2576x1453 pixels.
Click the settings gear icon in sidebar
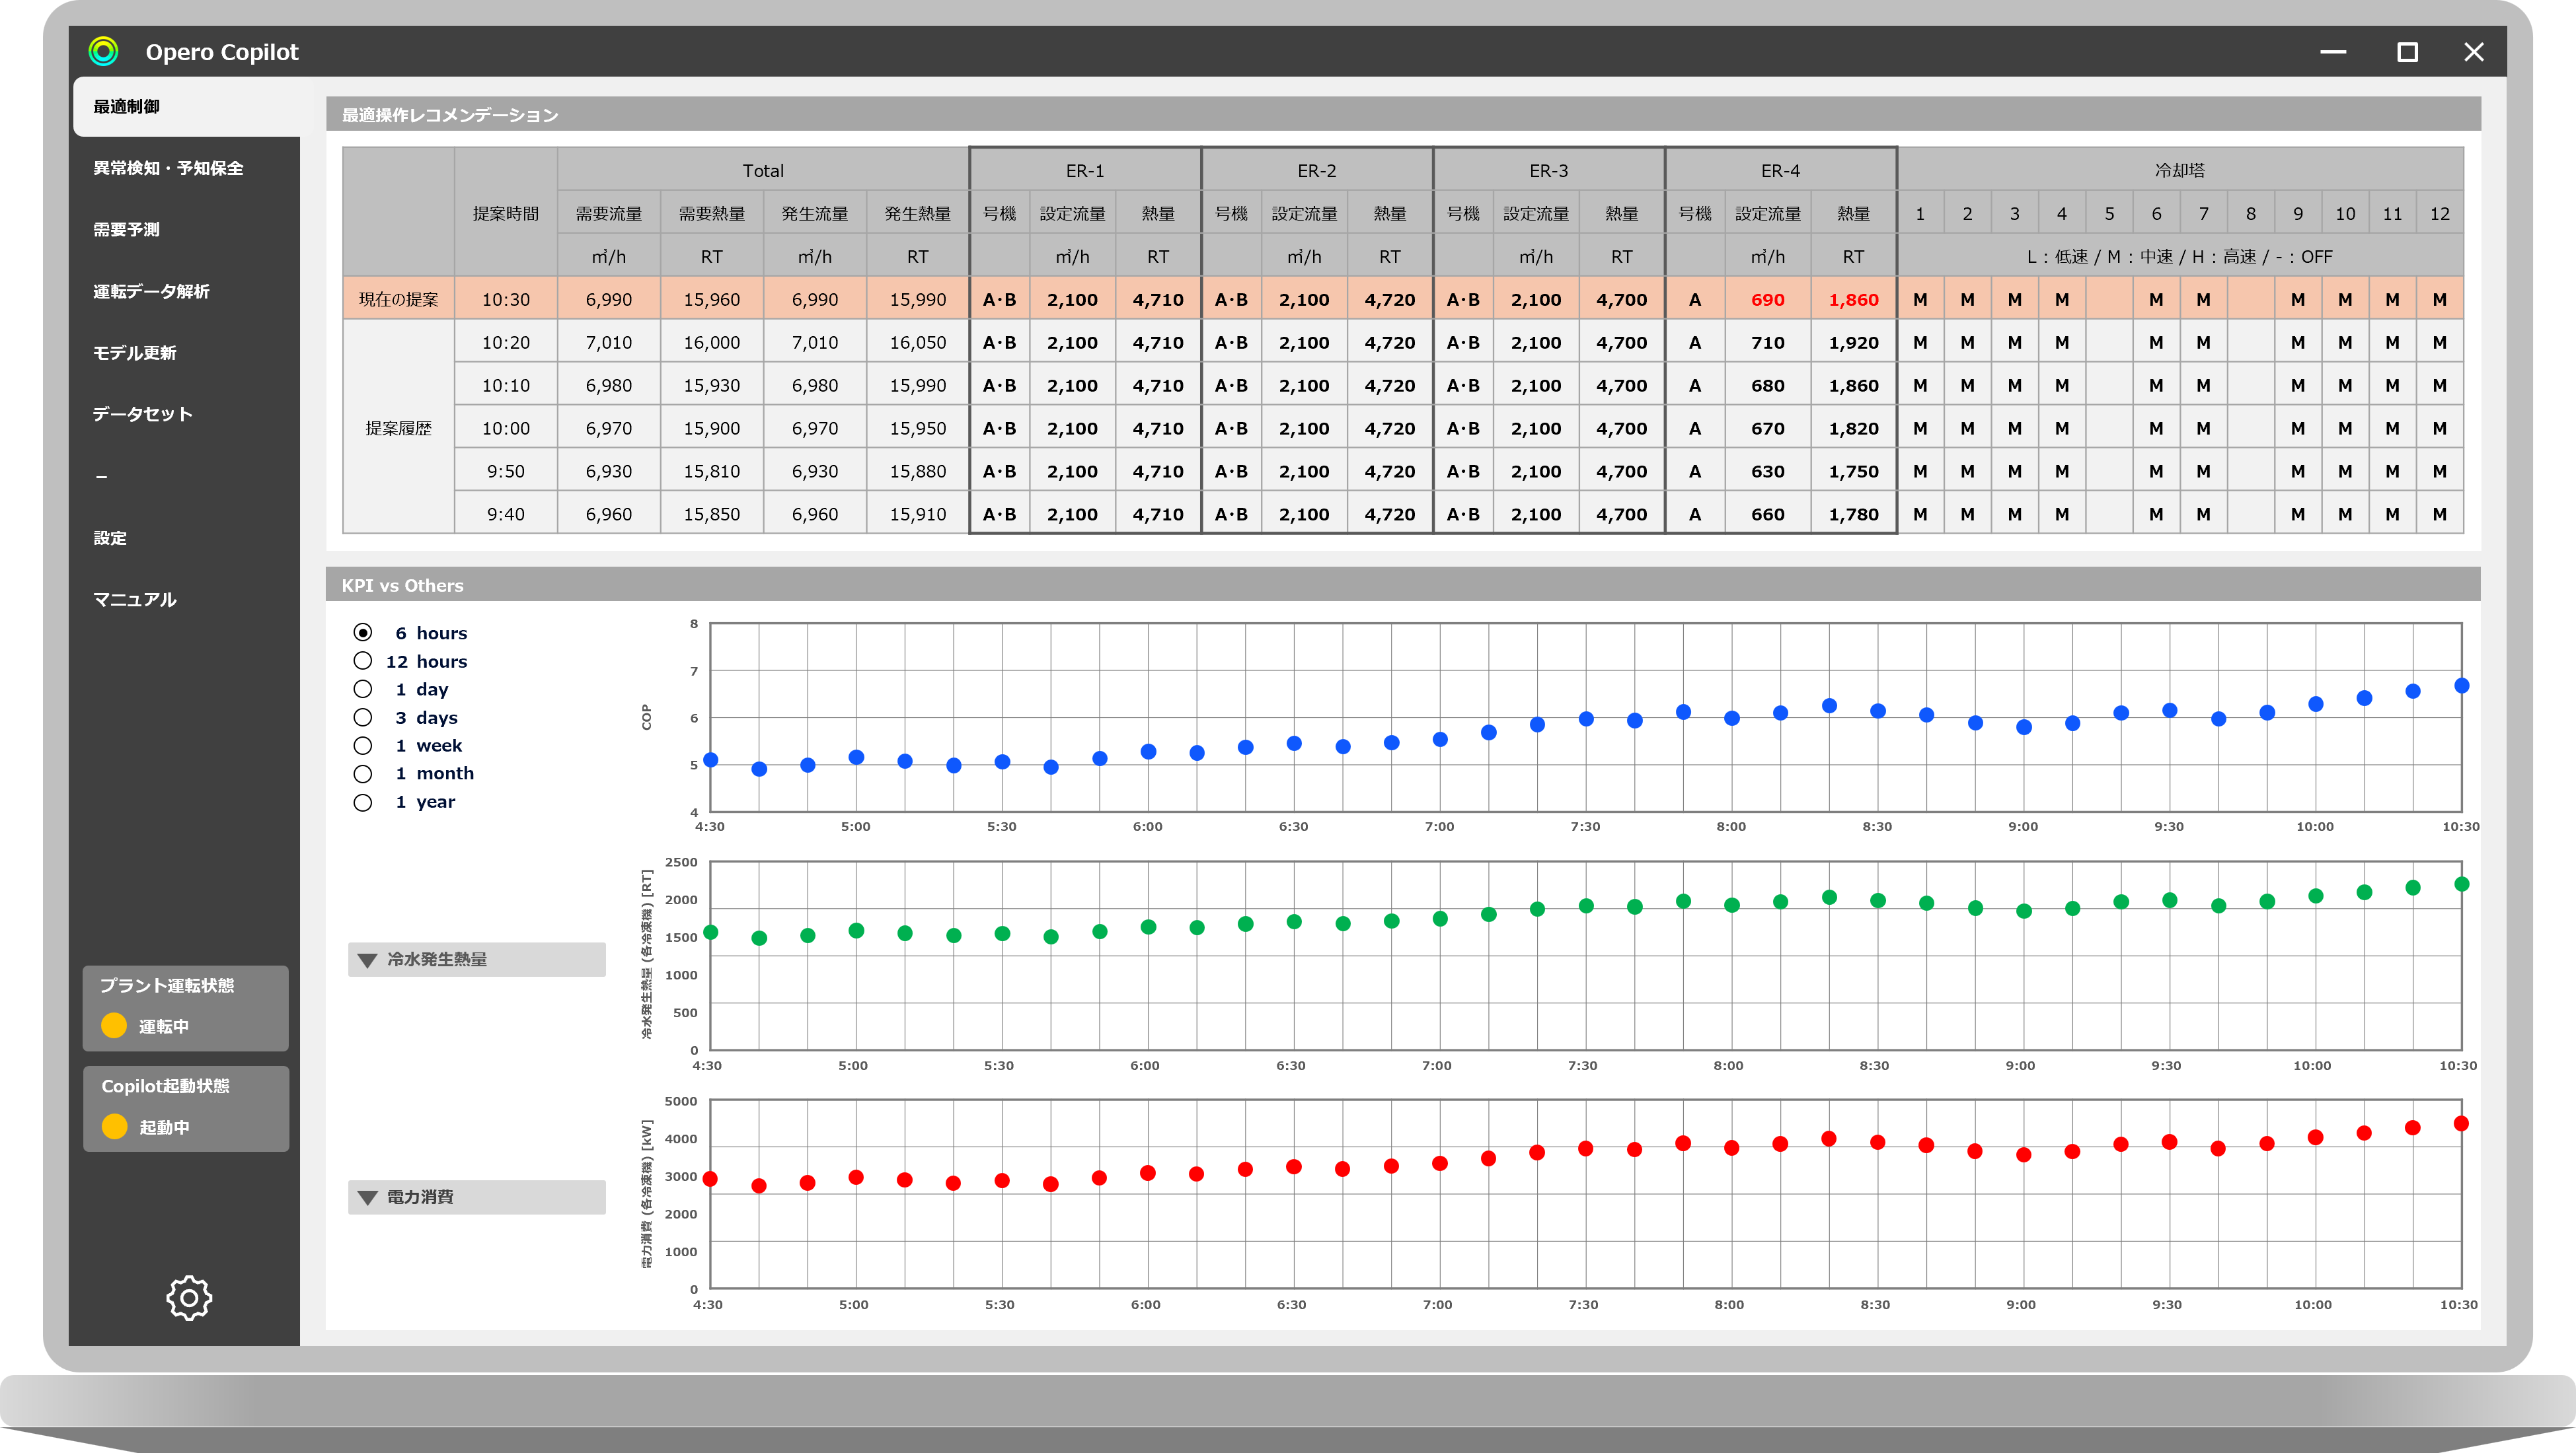coord(188,1297)
